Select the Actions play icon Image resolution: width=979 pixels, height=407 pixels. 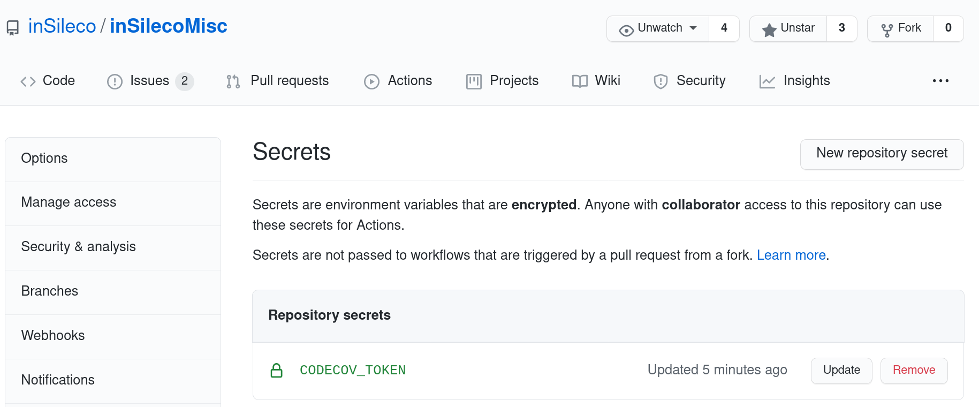click(x=371, y=81)
